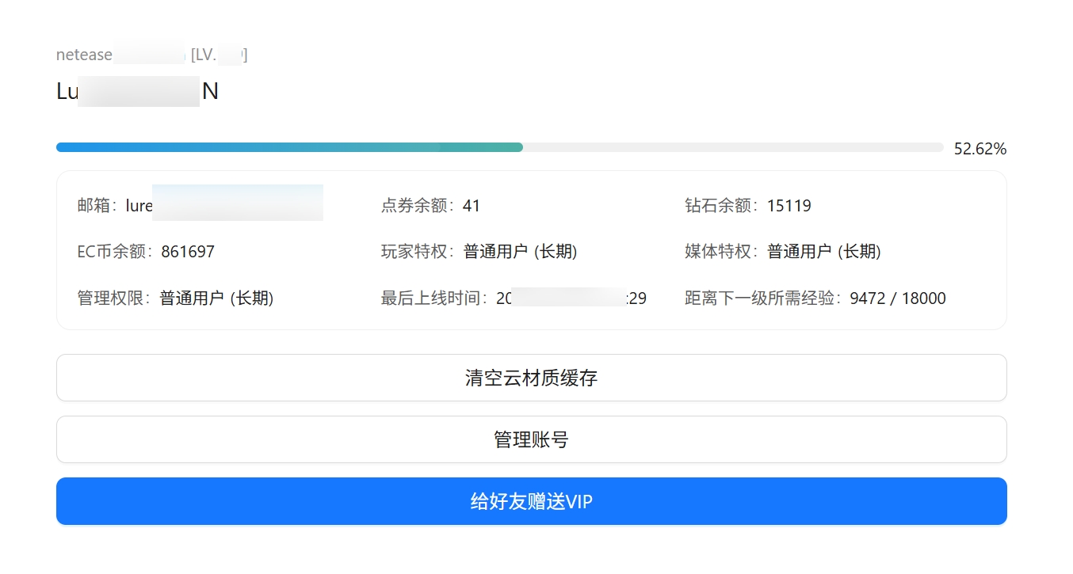Select the 52.62% progress percentage text
The width and height of the screenshot is (1073, 574).
point(979,149)
